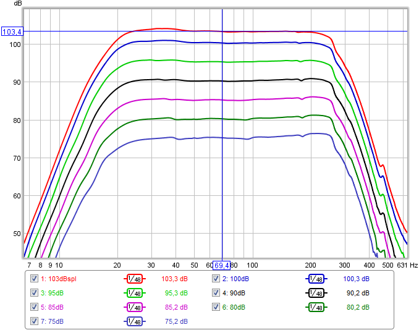419x330 pixels.
Task: Click the 80,2 dB readout value
Action: [358, 307]
